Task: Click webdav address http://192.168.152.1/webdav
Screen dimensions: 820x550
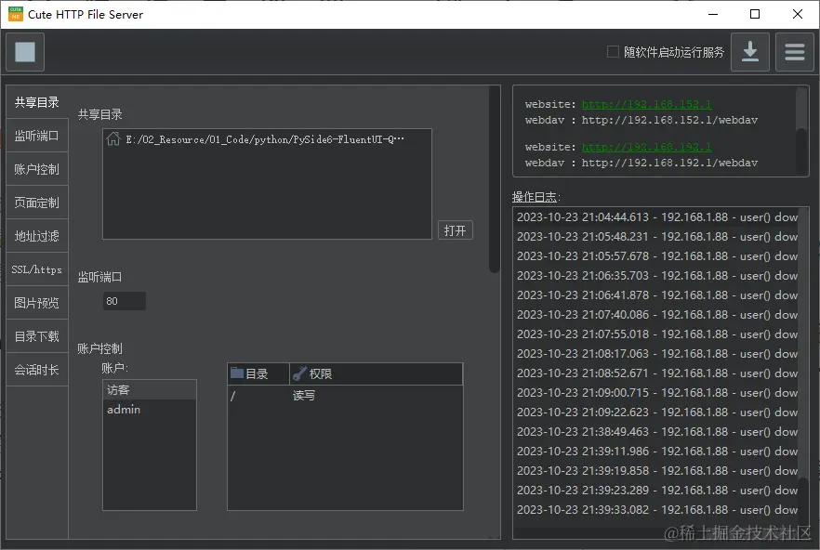Action: (669, 120)
